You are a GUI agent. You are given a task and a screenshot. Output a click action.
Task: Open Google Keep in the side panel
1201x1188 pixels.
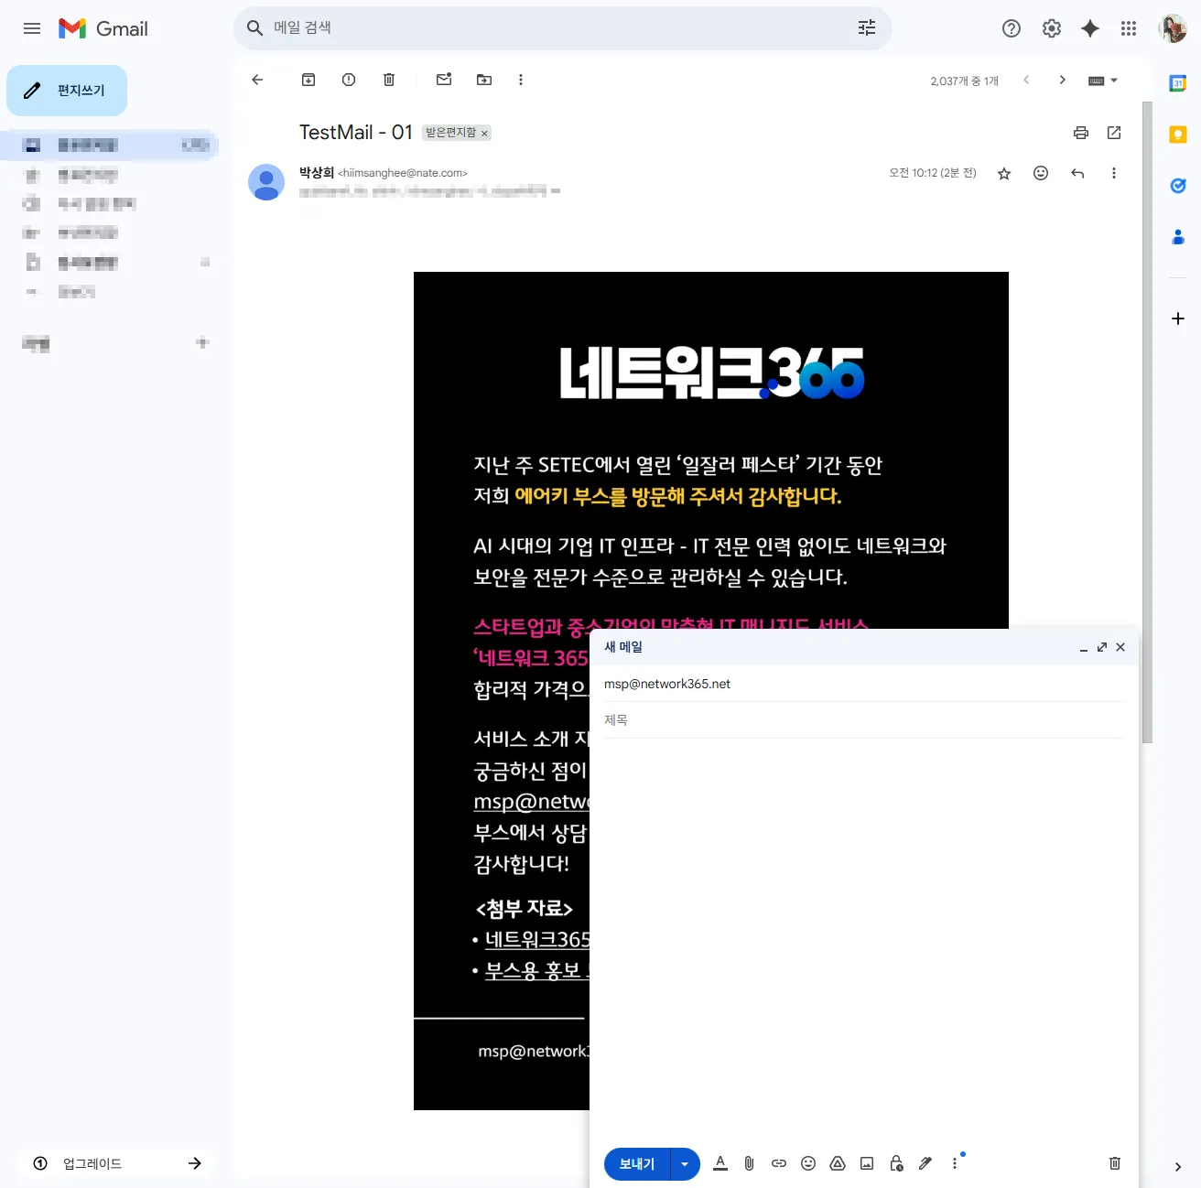(1178, 135)
